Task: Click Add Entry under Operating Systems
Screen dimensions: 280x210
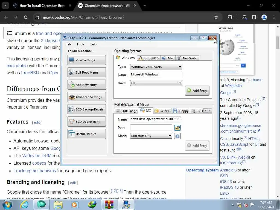Action: (x=197, y=91)
